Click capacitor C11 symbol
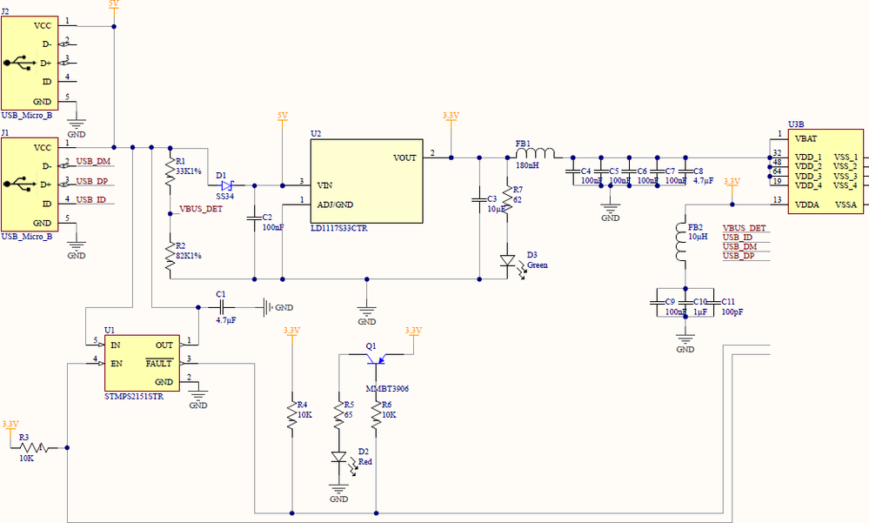Screen dimensions: 869x523 pos(713,302)
